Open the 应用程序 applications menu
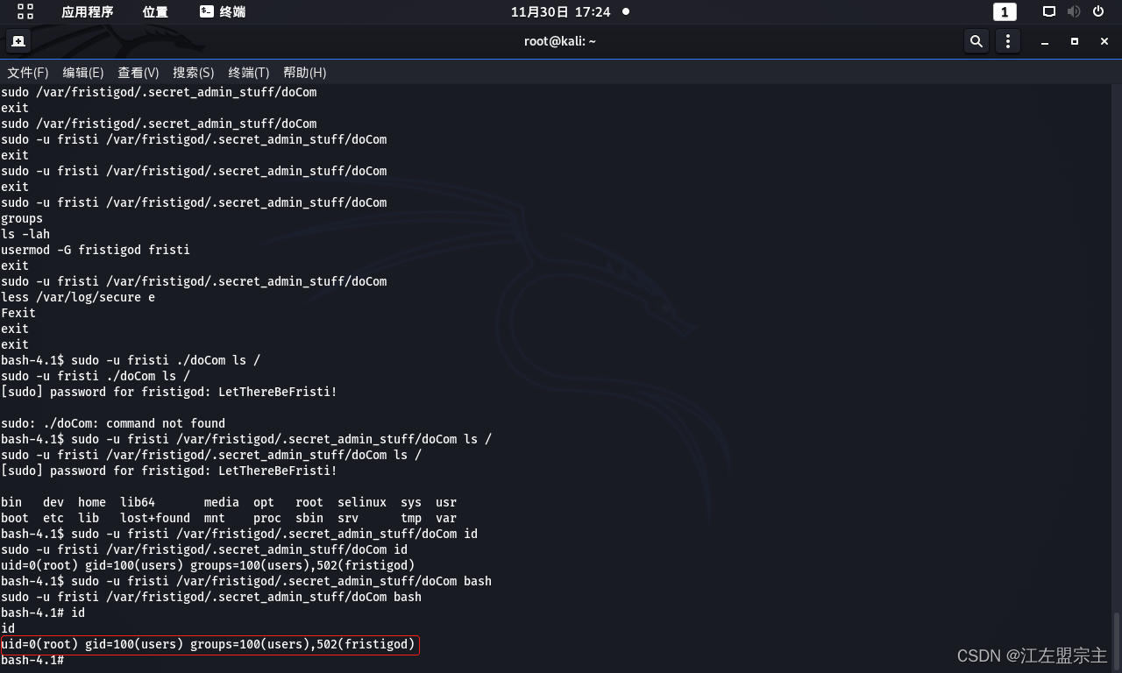Image resolution: width=1122 pixels, height=673 pixels. [88, 11]
